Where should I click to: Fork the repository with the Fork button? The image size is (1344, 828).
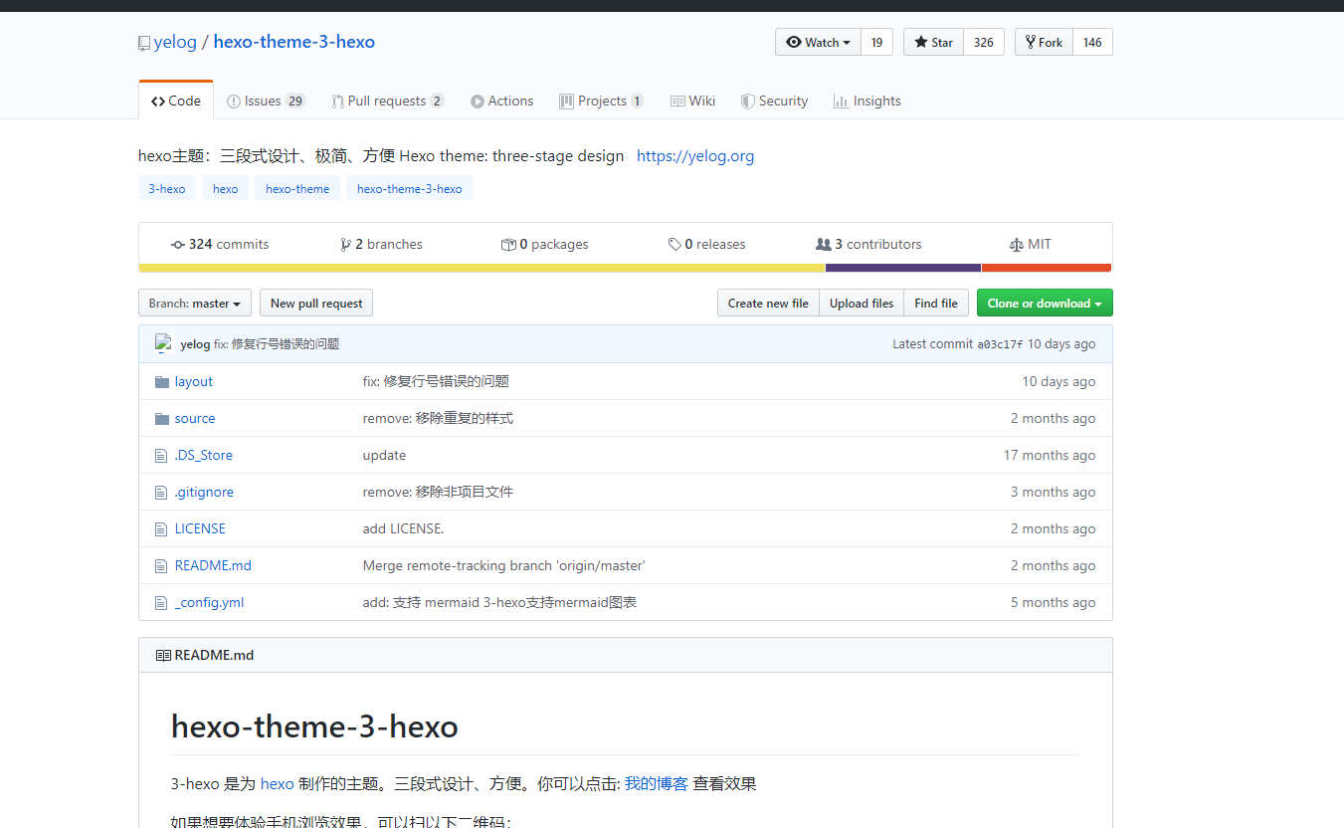(1044, 42)
